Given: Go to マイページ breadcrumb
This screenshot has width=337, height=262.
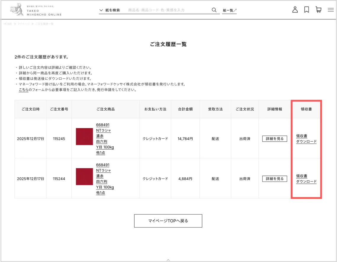Looking at the screenshot, I should click(23, 24).
